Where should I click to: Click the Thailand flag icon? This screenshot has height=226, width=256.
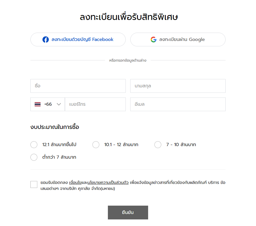point(37,104)
